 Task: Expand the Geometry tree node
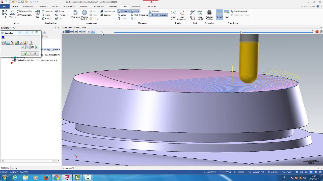12,58
